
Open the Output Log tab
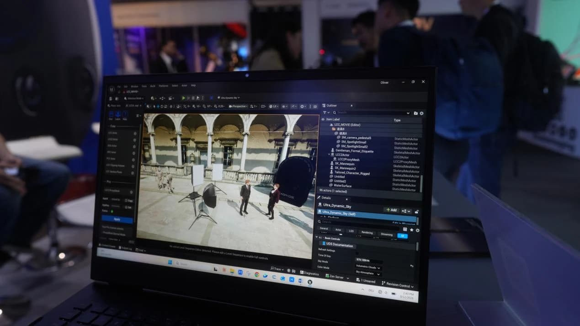click(x=125, y=248)
